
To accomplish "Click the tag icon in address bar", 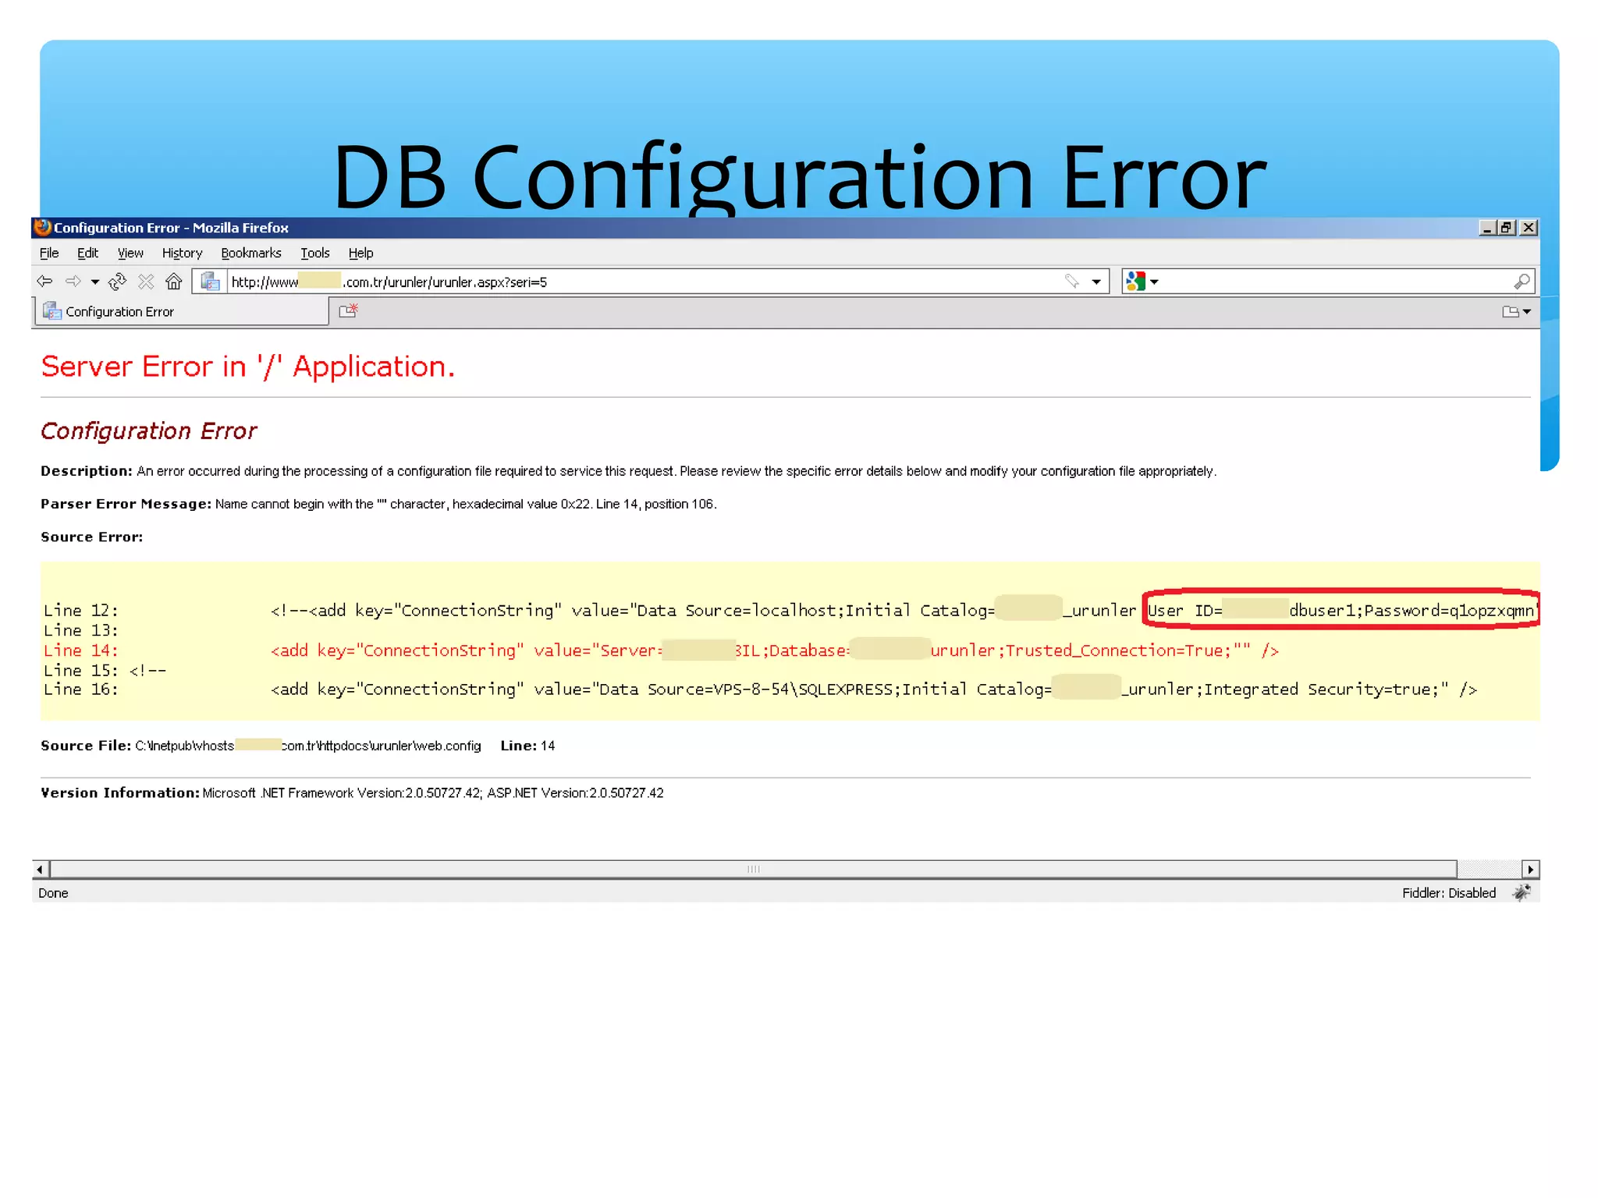I will pyautogui.click(x=1071, y=281).
